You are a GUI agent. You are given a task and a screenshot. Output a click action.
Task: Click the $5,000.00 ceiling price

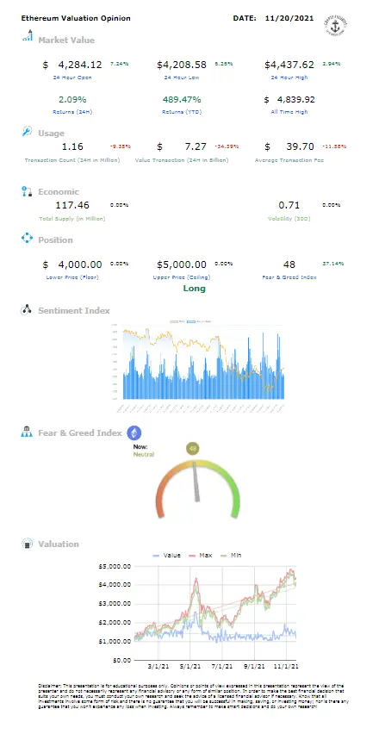click(x=182, y=265)
